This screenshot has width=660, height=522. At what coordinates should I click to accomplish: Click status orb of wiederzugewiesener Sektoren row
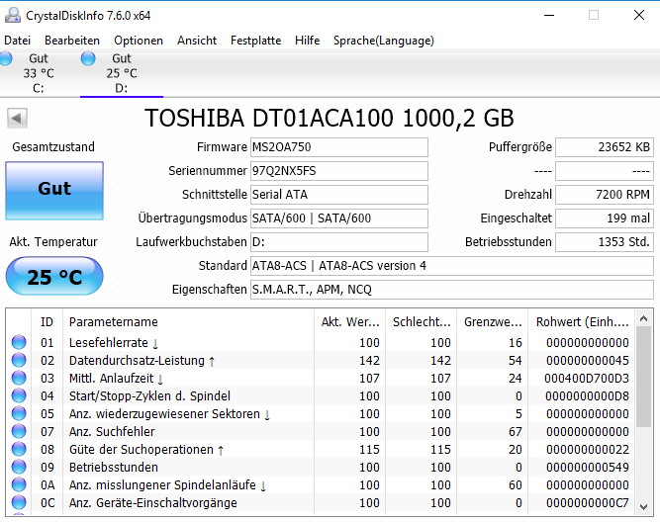click(19, 413)
